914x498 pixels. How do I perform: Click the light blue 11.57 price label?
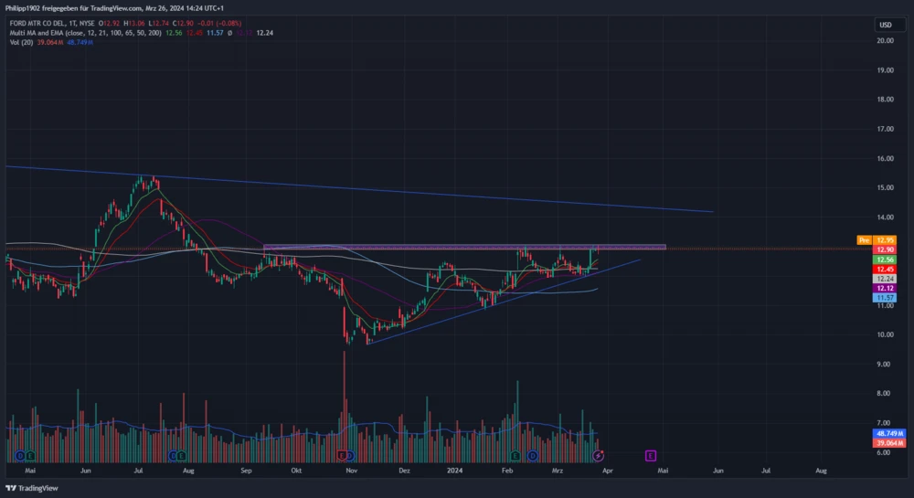click(x=885, y=298)
